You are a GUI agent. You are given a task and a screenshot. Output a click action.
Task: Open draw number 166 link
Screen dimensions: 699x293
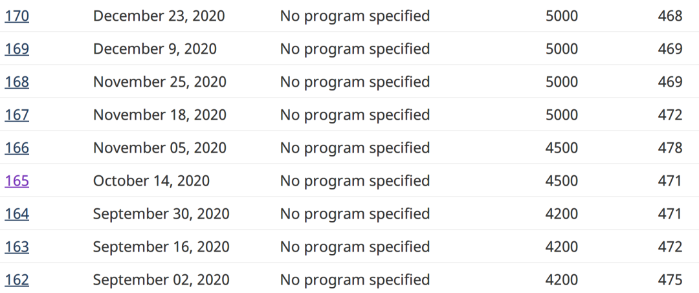(17, 148)
